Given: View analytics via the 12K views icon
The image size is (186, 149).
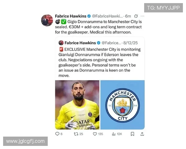Looking at the screenshot, I should click(114, 134).
